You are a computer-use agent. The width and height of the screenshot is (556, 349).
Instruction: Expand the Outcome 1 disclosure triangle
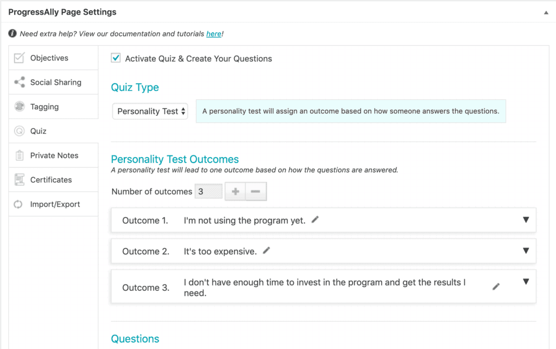(x=526, y=220)
